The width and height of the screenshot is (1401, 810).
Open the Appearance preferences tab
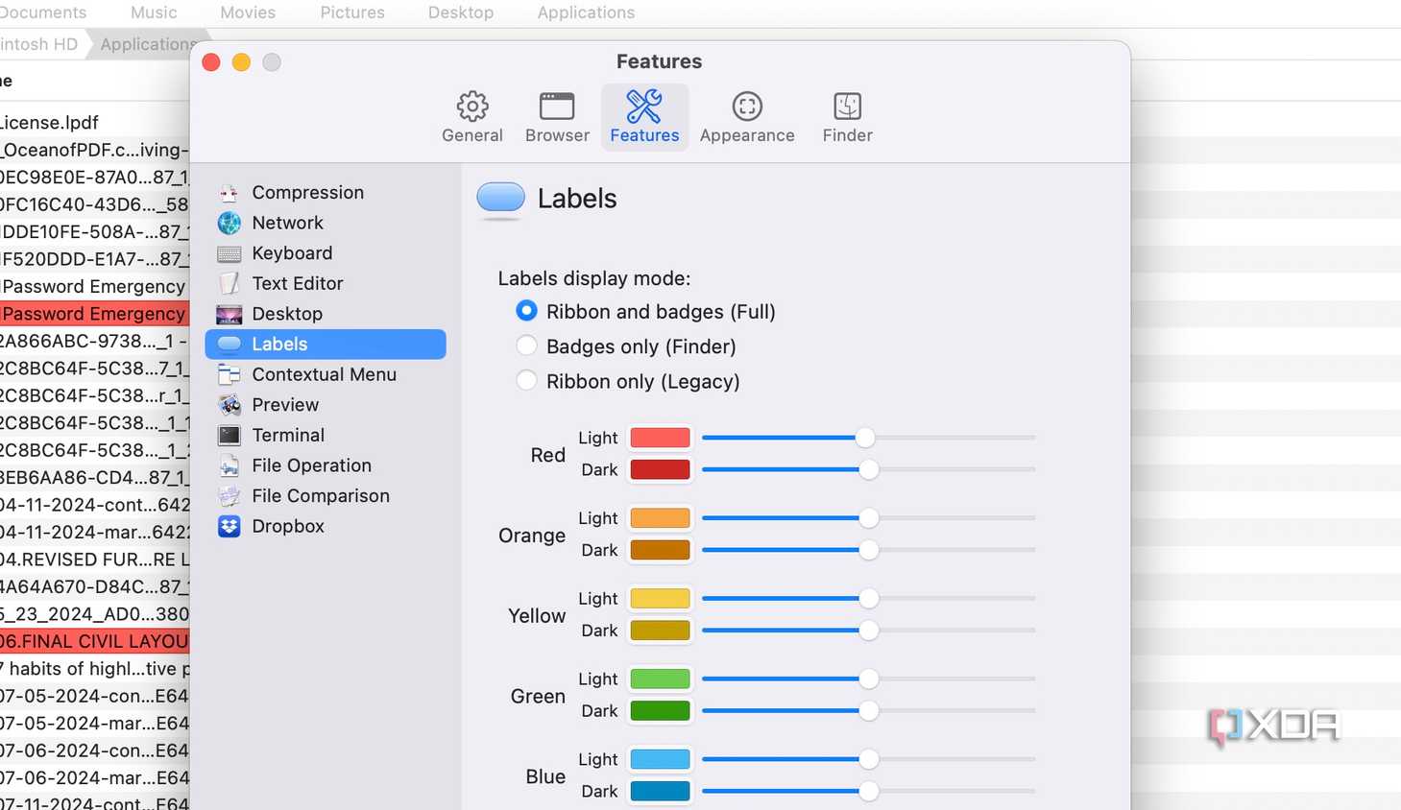click(747, 117)
